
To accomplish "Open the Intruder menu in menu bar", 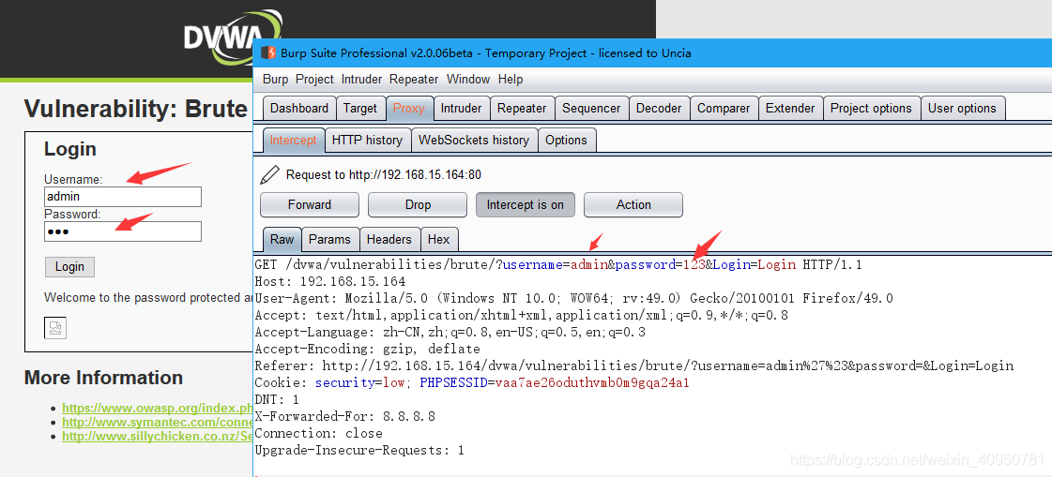I will point(361,79).
